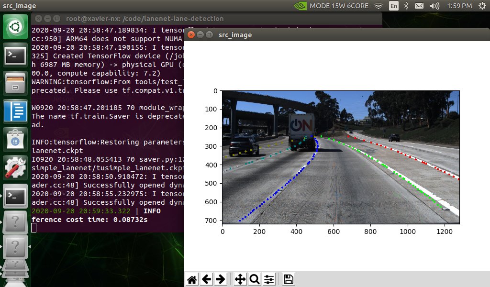
Task: Go back to the previous plot view
Action: (206, 279)
